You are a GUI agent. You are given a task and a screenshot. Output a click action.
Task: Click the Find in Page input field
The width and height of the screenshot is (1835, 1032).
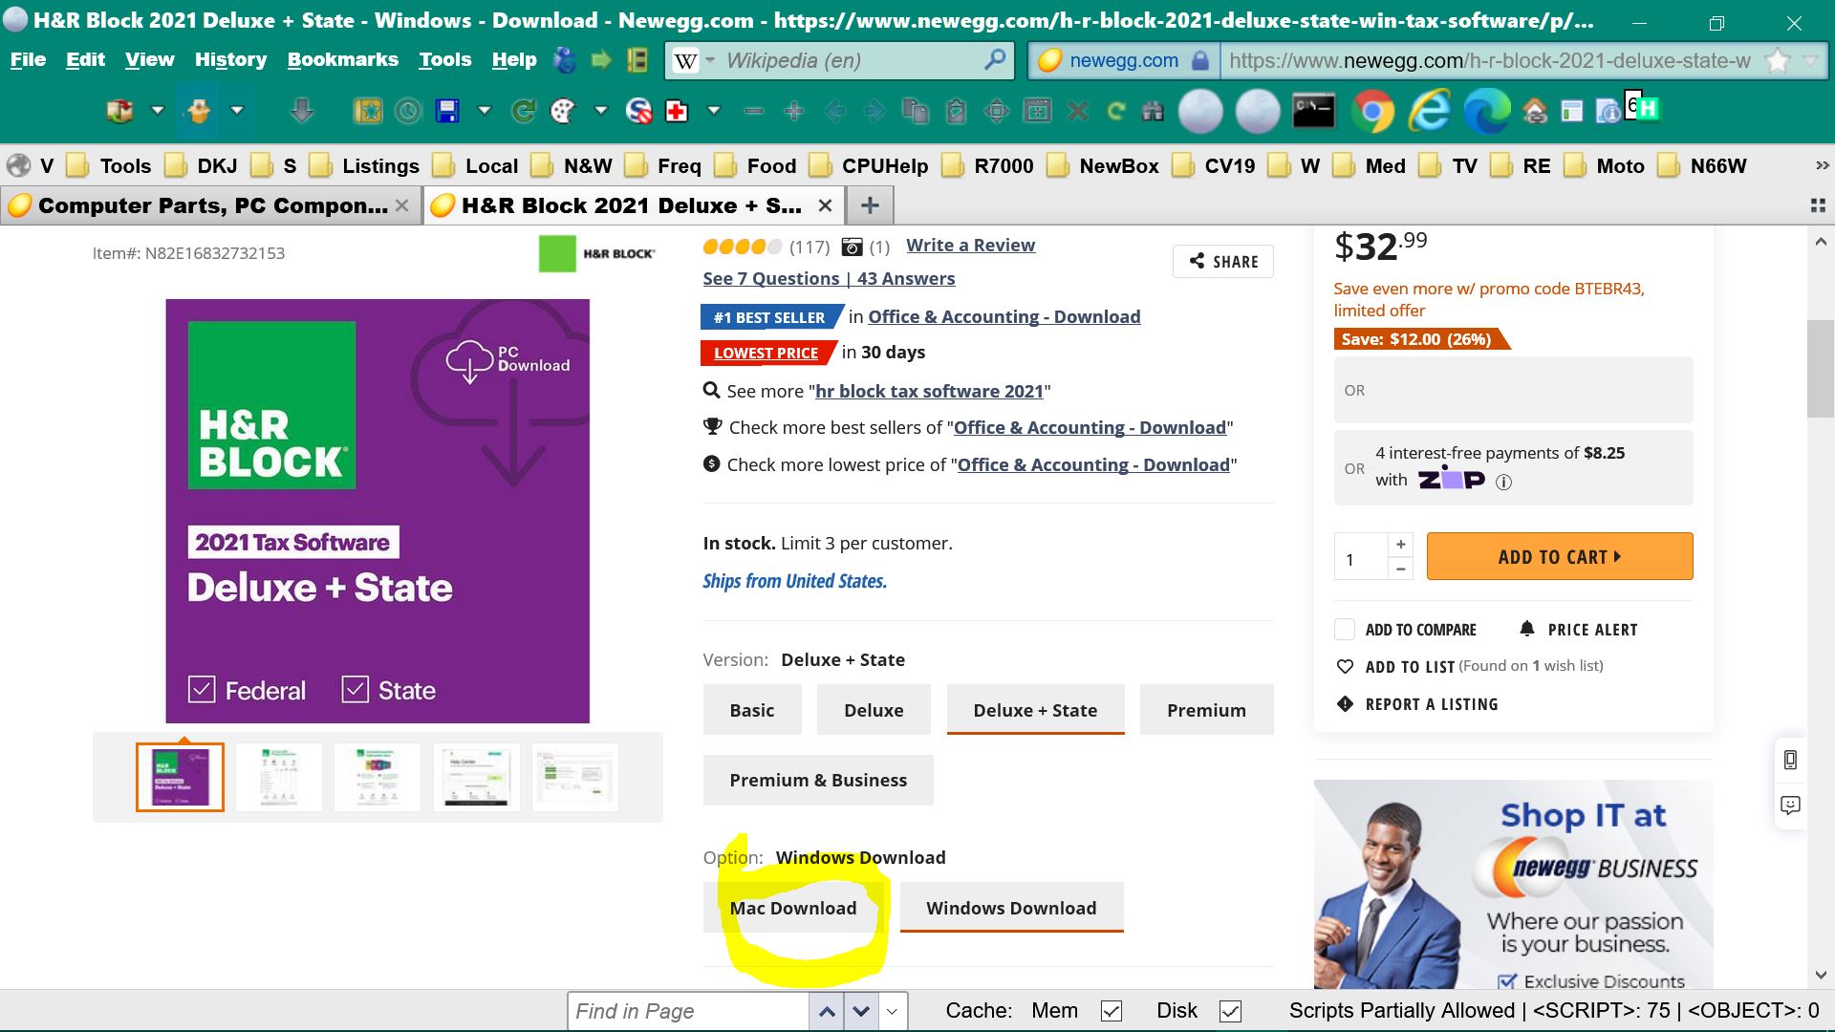pos(688,1011)
